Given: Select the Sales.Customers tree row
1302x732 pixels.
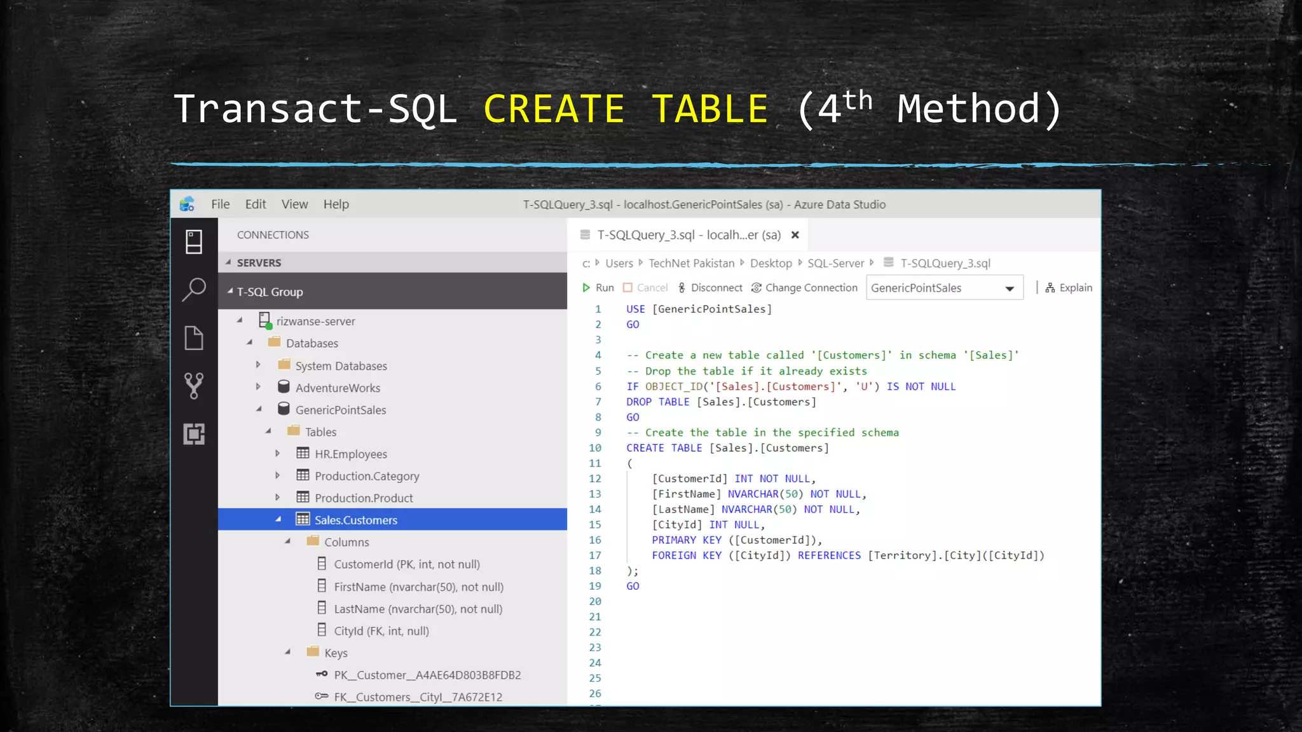Looking at the screenshot, I should tap(392, 519).
